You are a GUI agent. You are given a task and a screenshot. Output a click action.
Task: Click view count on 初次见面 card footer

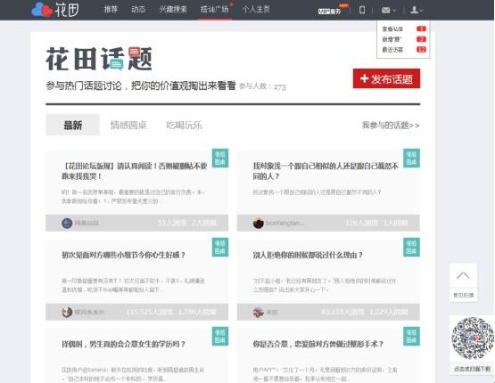point(149,312)
